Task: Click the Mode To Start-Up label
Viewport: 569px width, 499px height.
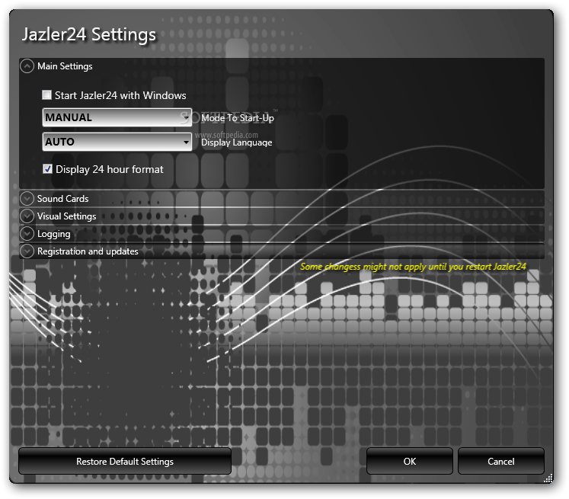Action: 238,118
